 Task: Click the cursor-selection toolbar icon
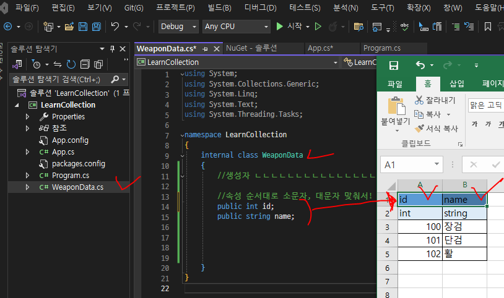[x=424, y=27]
